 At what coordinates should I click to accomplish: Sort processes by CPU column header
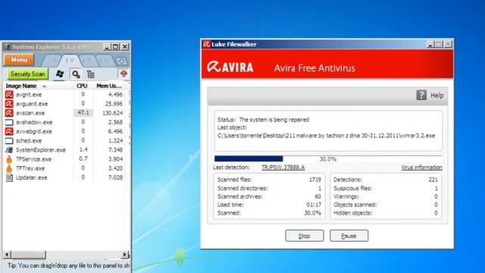pyautogui.click(x=83, y=86)
